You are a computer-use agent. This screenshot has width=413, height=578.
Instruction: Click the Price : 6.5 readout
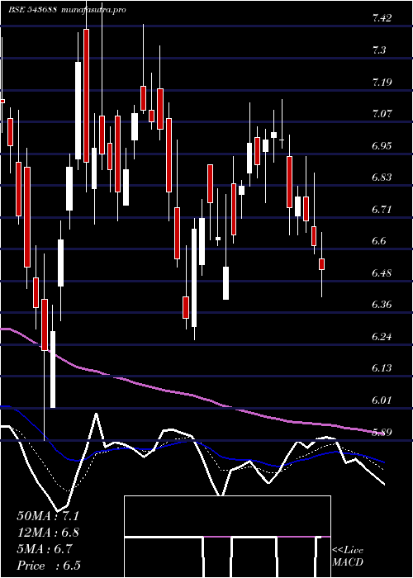(x=49, y=566)
